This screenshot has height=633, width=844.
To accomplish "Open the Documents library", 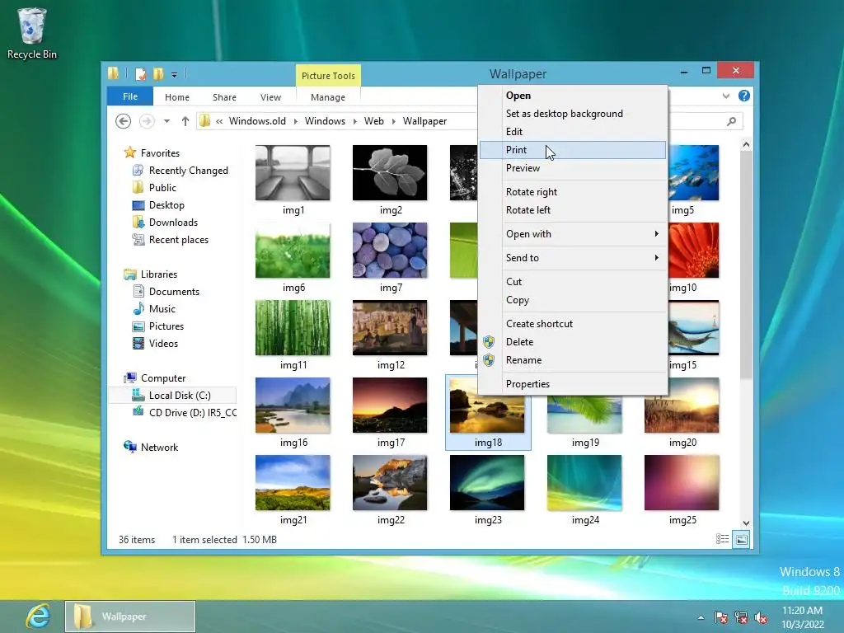I will (174, 291).
